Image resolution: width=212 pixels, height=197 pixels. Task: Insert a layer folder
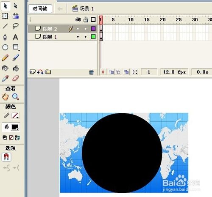coord(48,72)
